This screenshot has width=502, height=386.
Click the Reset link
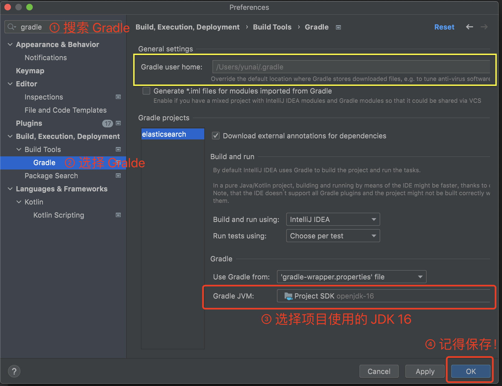click(444, 27)
